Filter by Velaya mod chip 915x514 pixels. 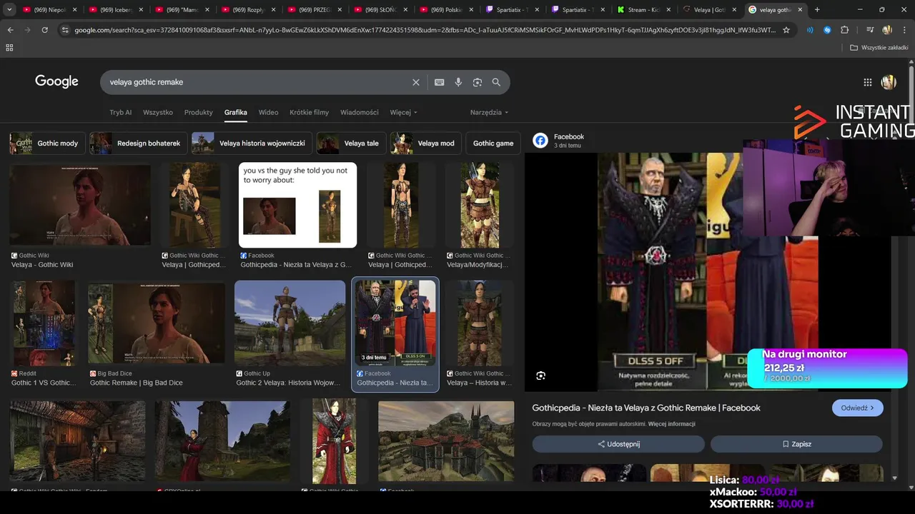tap(426, 143)
